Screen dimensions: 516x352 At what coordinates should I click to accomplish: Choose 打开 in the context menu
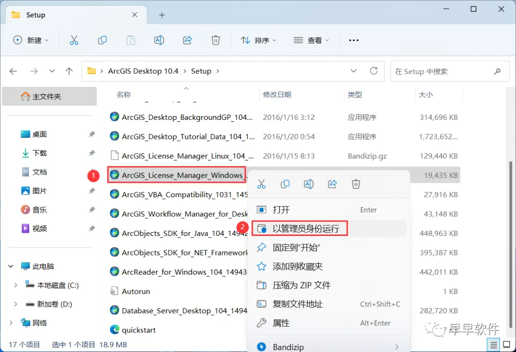point(329,210)
